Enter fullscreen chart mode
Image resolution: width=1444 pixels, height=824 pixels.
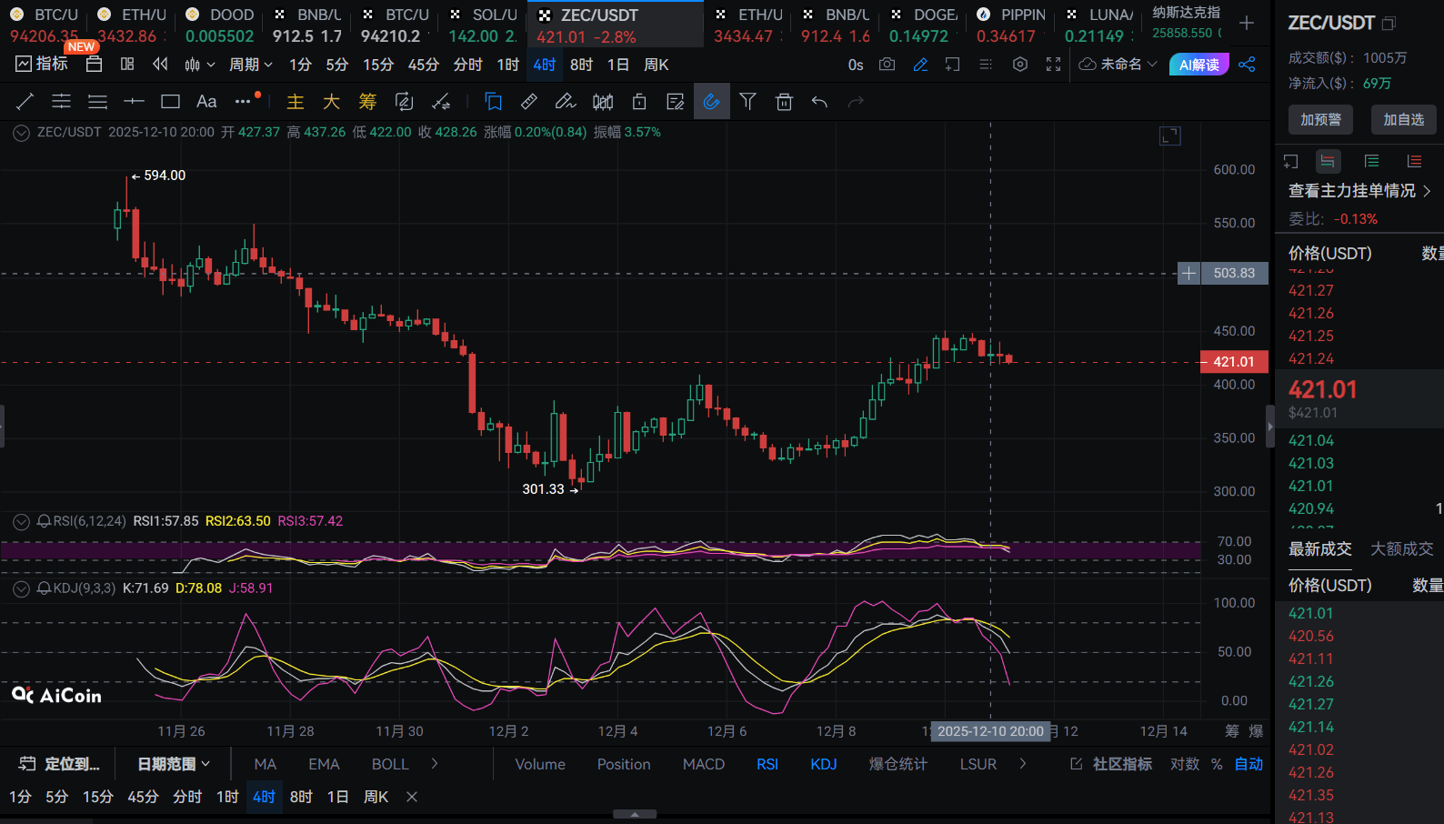[1053, 65]
